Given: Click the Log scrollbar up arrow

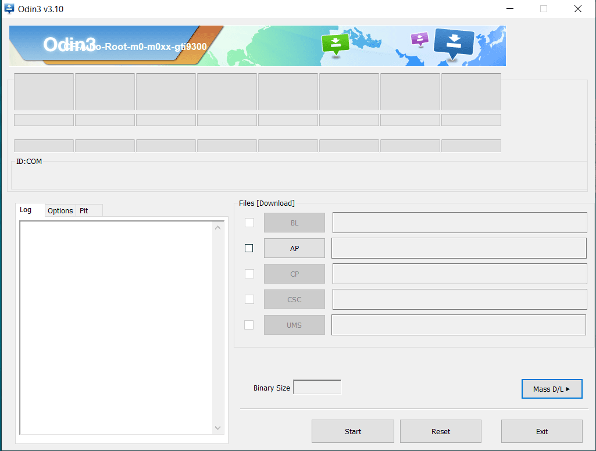Looking at the screenshot, I should [x=218, y=228].
